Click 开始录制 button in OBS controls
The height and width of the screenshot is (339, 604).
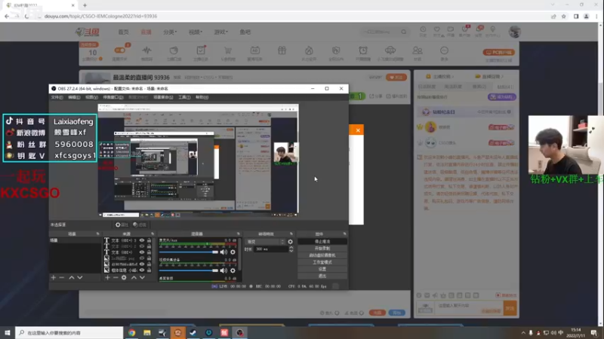pos(322,249)
